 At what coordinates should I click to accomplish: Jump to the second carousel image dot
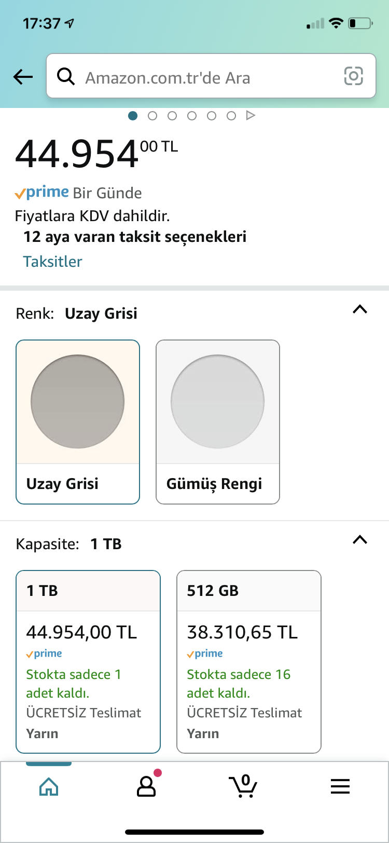(x=152, y=116)
